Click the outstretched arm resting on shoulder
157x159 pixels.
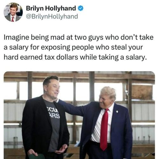74,107
